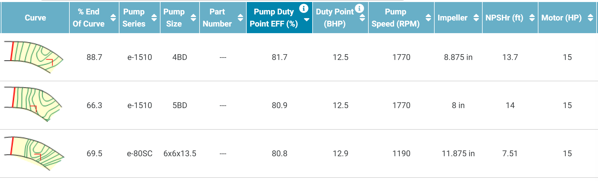Sort by Pump Speed (RPM) arrows

point(428,18)
